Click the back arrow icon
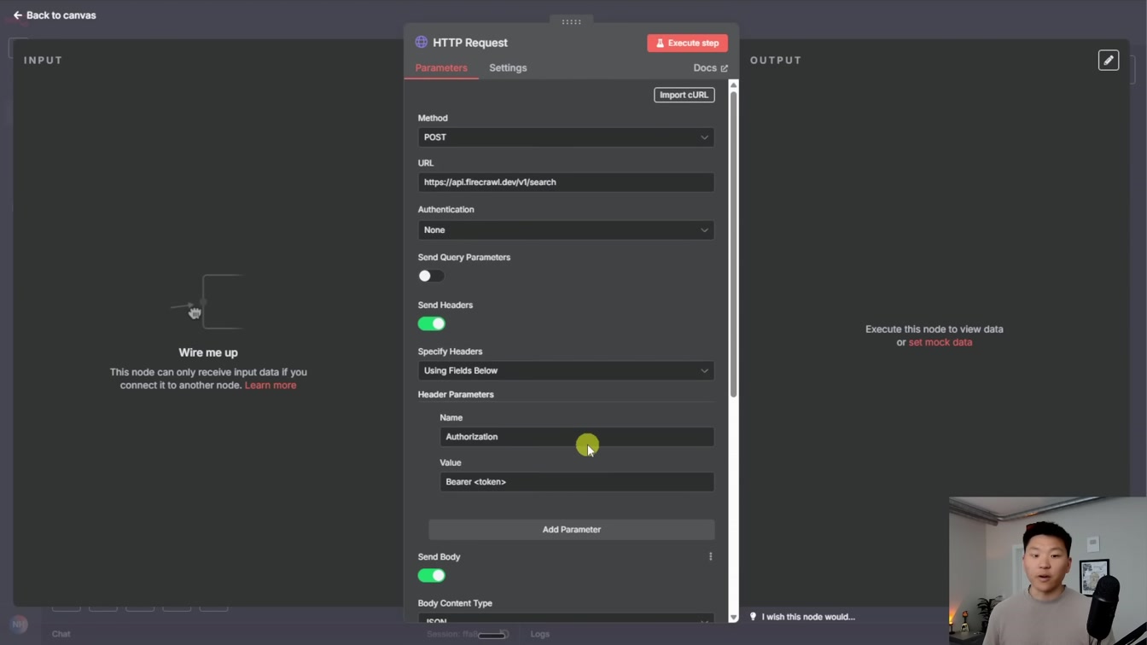Screen dimensions: 1147x645 point(18,15)
